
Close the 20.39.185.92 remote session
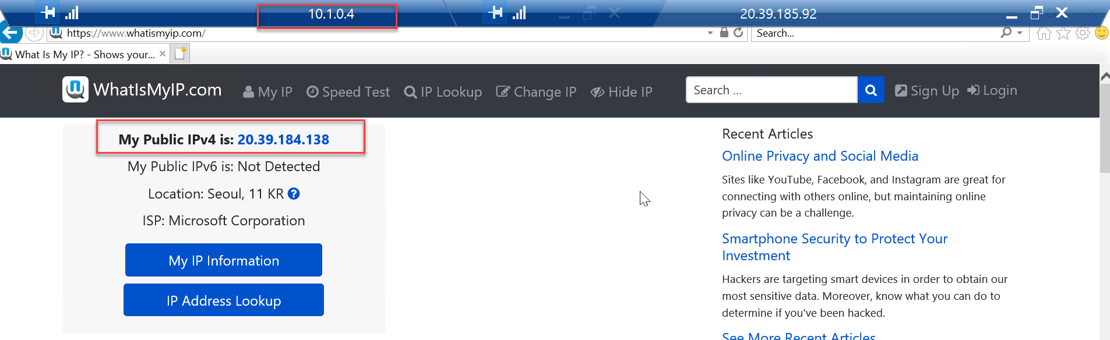(1062, 12)
